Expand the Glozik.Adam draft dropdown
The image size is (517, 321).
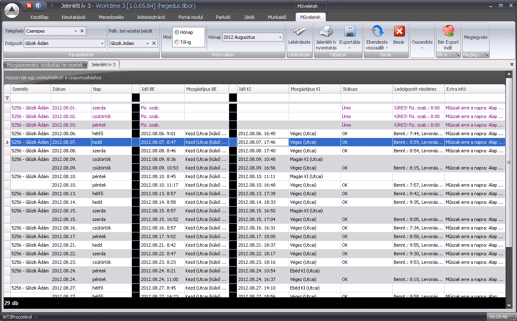point(148,43)
